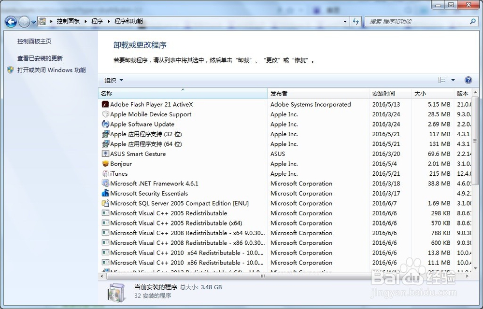Click the Visual C++ 2005 Redistributable (x64) icon
Viewport: 483px width, 309px height.
click(105, 223)
